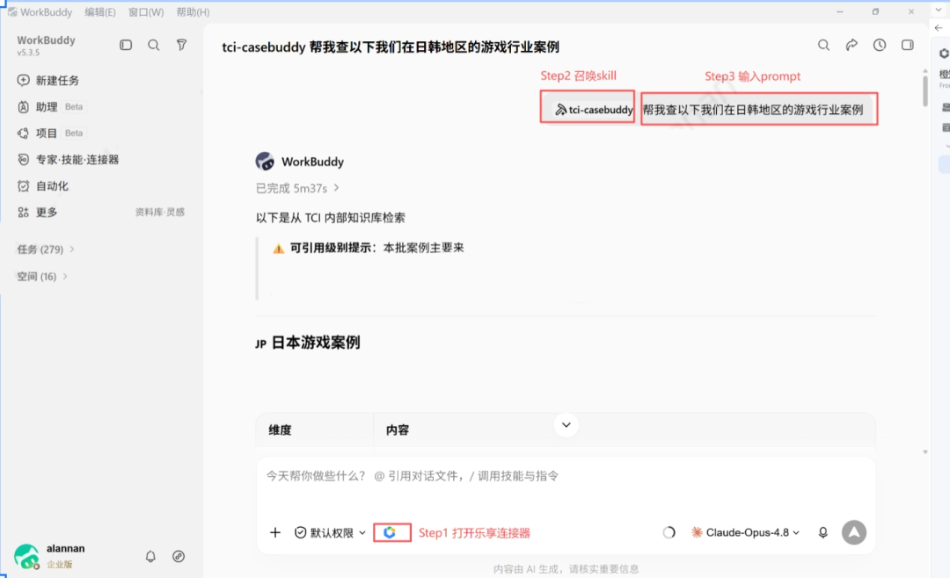Toggle the 乐享 connector icon

tap(390, 532)
